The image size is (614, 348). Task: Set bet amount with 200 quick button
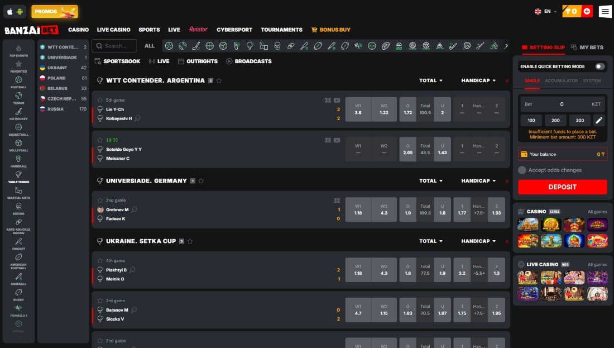tap(555, 120)
